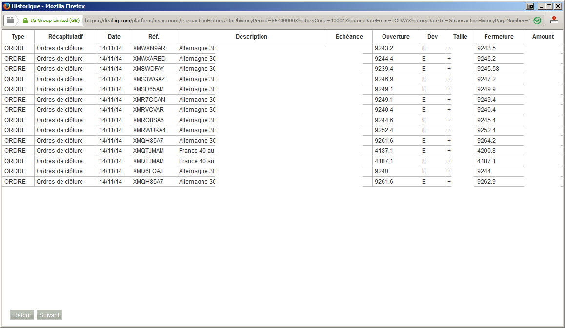
Task: Minimize the Historique window
Action: (541, 6)
